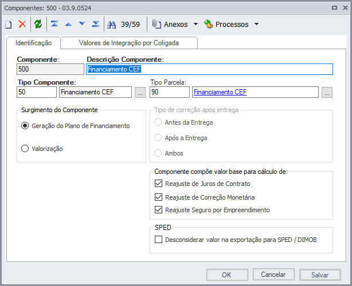
Task: Click the Descrição Componente text field
Action: [209, 69]
